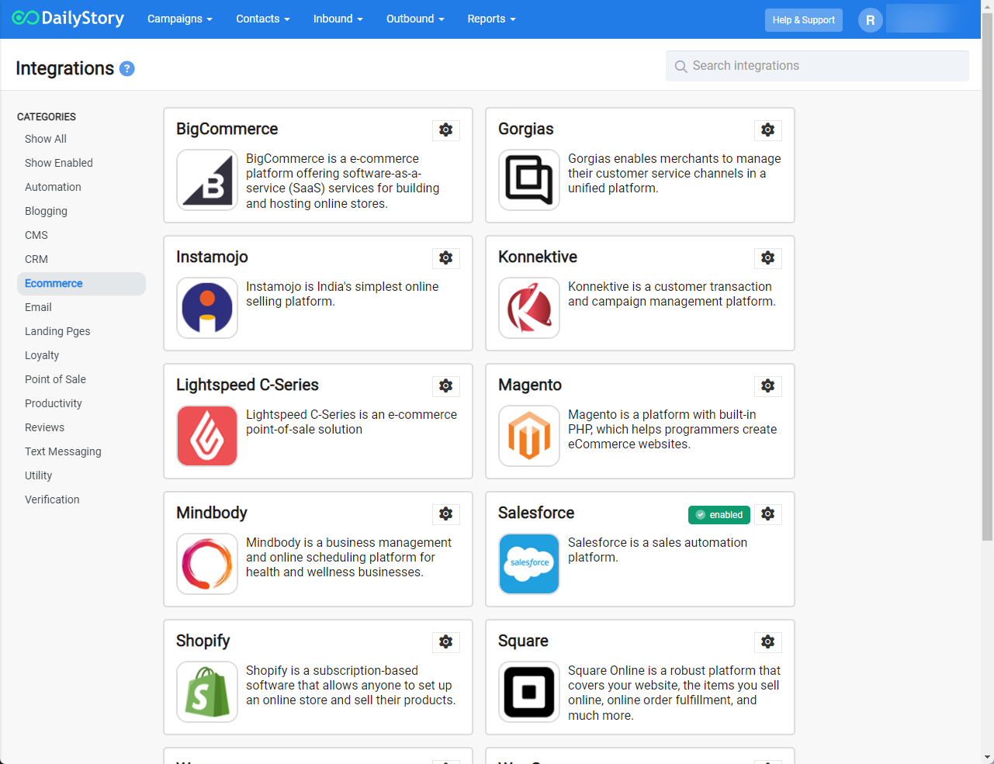Open Instamojo settings gear
Viewport: 994px width, 764px height.
tap(445, 258)
